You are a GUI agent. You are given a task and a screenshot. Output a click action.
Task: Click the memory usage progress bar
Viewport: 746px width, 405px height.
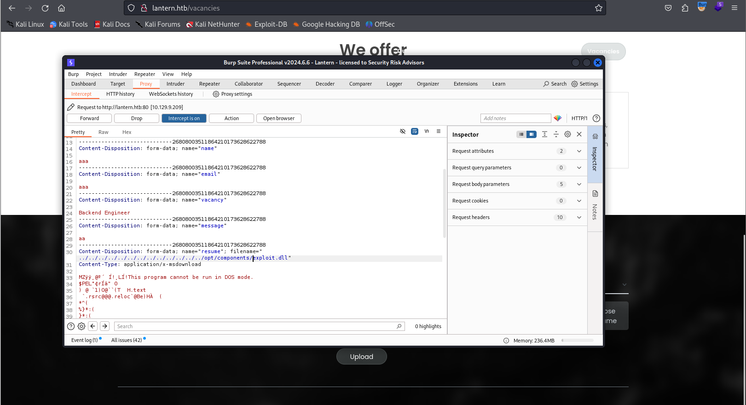click(x=578, y=341)
